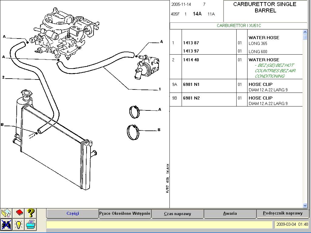The height and width of the screenshot is (233, 311).
Task: Click the parts list scroll-down arrow
Action: point(305,205)
